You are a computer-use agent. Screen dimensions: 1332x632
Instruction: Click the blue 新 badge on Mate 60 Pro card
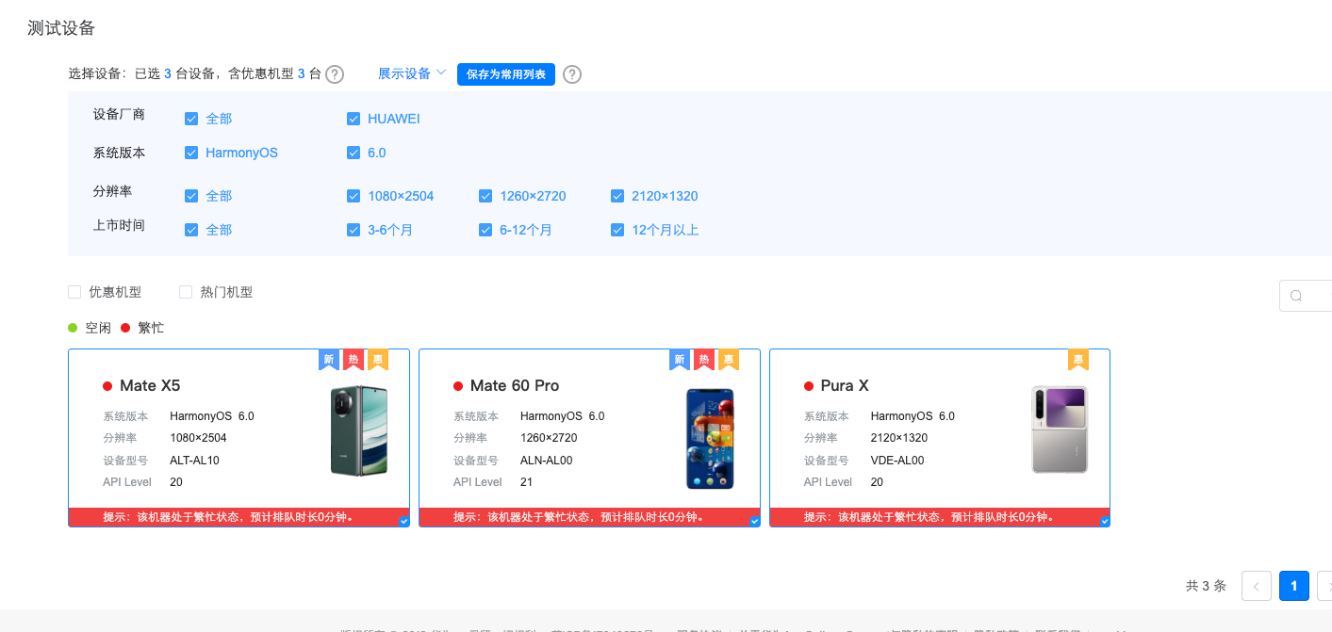(x=680, y=359)
